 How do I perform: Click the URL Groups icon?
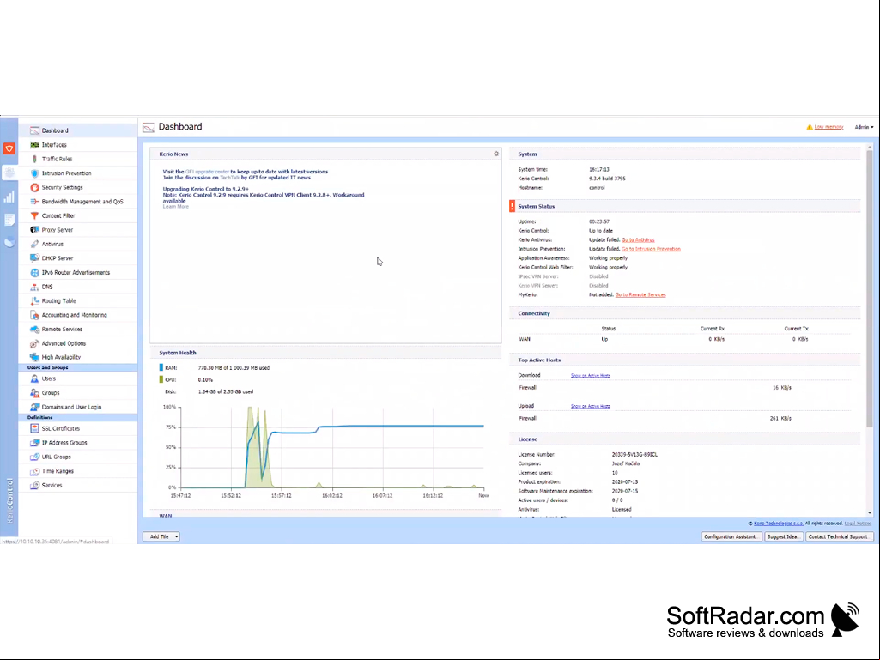click(x=34, y=457)
